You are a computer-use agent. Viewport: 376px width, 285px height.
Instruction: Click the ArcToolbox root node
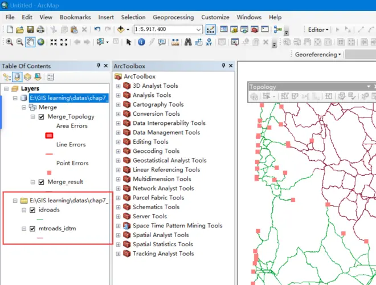pyautogui.click(x=140, y=76)
